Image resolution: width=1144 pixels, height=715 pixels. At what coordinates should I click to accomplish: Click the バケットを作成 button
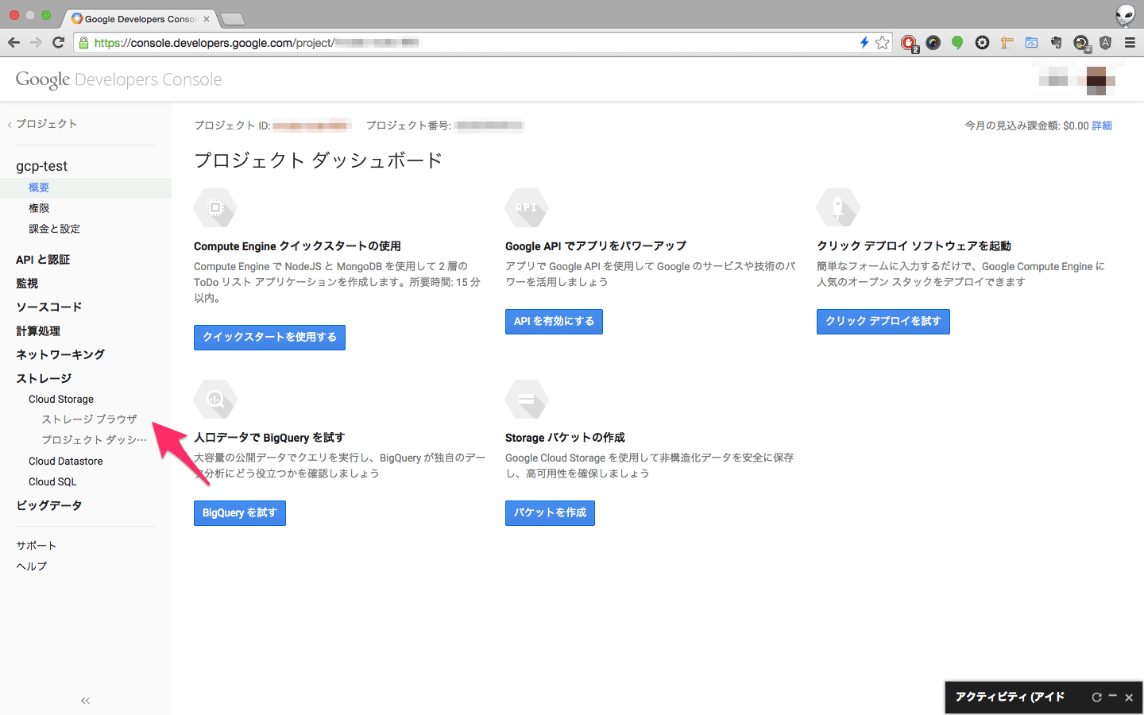point(550,513)
